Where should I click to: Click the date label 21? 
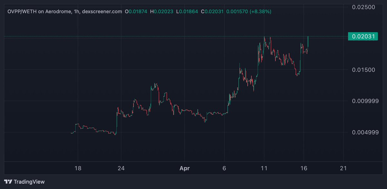[x=343, y=168]
